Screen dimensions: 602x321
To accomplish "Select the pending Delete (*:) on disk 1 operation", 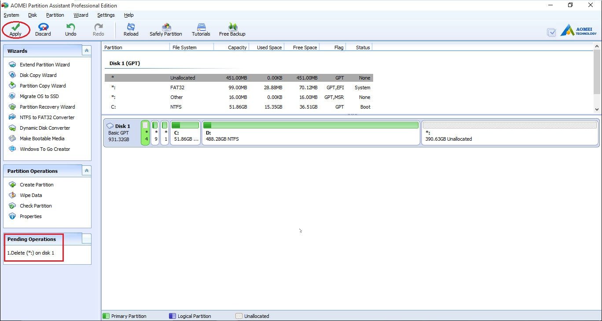I will coord(31,253).
